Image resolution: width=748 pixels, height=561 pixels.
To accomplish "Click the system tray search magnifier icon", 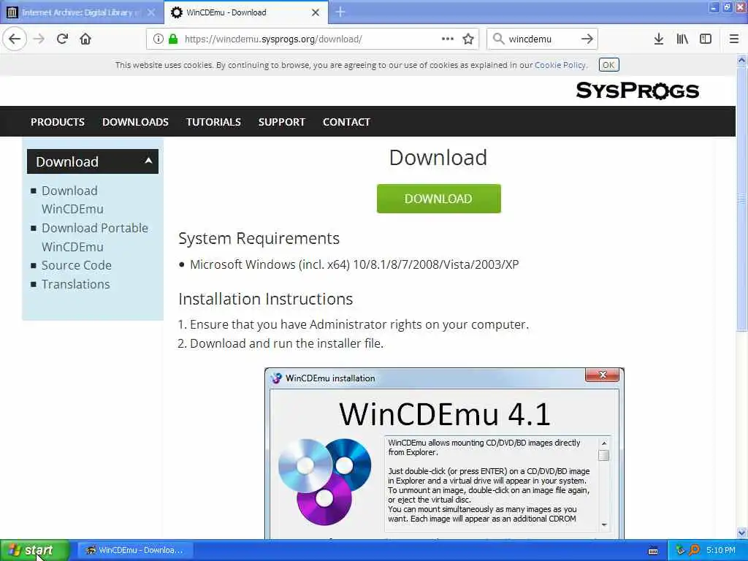I will (x=695, y=551).
